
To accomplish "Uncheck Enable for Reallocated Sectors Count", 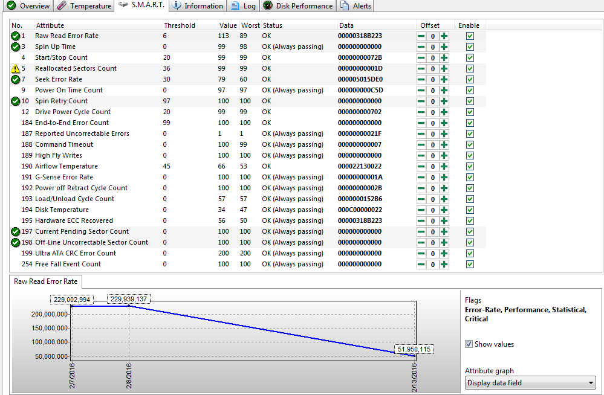I will [470, 68].
